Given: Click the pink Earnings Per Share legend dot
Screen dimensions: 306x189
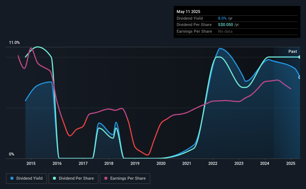Looking at the screenshot, I should pos(106,178).
